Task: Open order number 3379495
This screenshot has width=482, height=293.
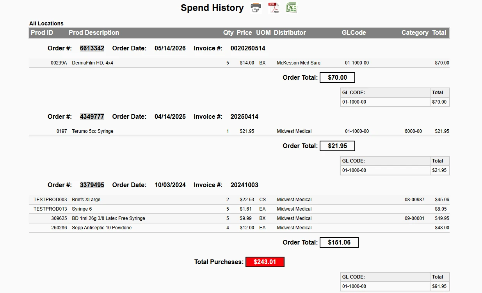Action: pyautogui.click(x=92, y=185)
